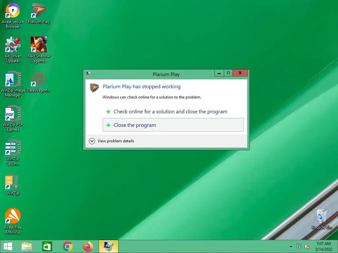338x253 pixels.
Task: Click the Plarium Play title bar text
Action: (166, 74)
